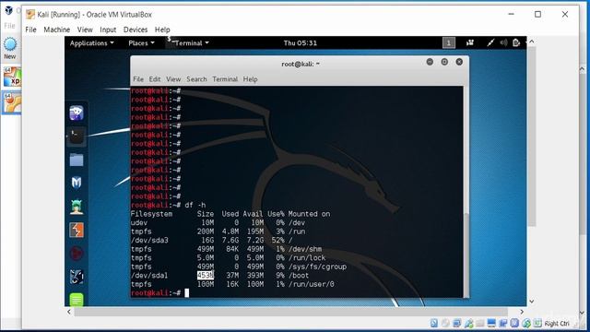590x332 pixels.
Task: Open VirtualBox window's File menu
Action: click(30, 30)
